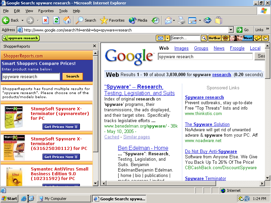Open the Media pane
The width and height of the screenshot is (271, 203).
click(x=138, y=20)
